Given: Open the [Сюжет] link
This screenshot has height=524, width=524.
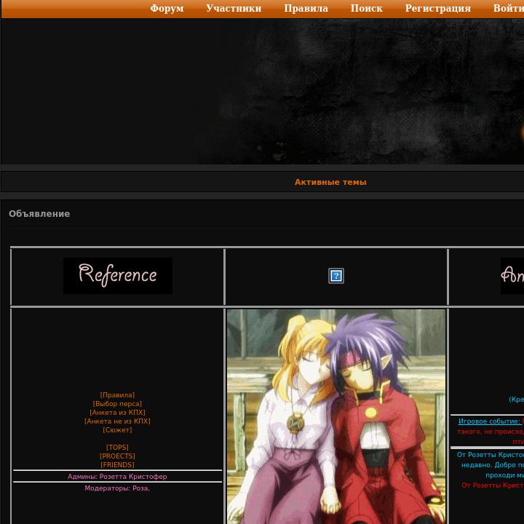Looking at the screenshot, I should (x=117, y=430).
